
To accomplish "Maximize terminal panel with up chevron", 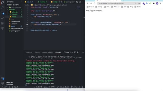I will tap(80, 52).
